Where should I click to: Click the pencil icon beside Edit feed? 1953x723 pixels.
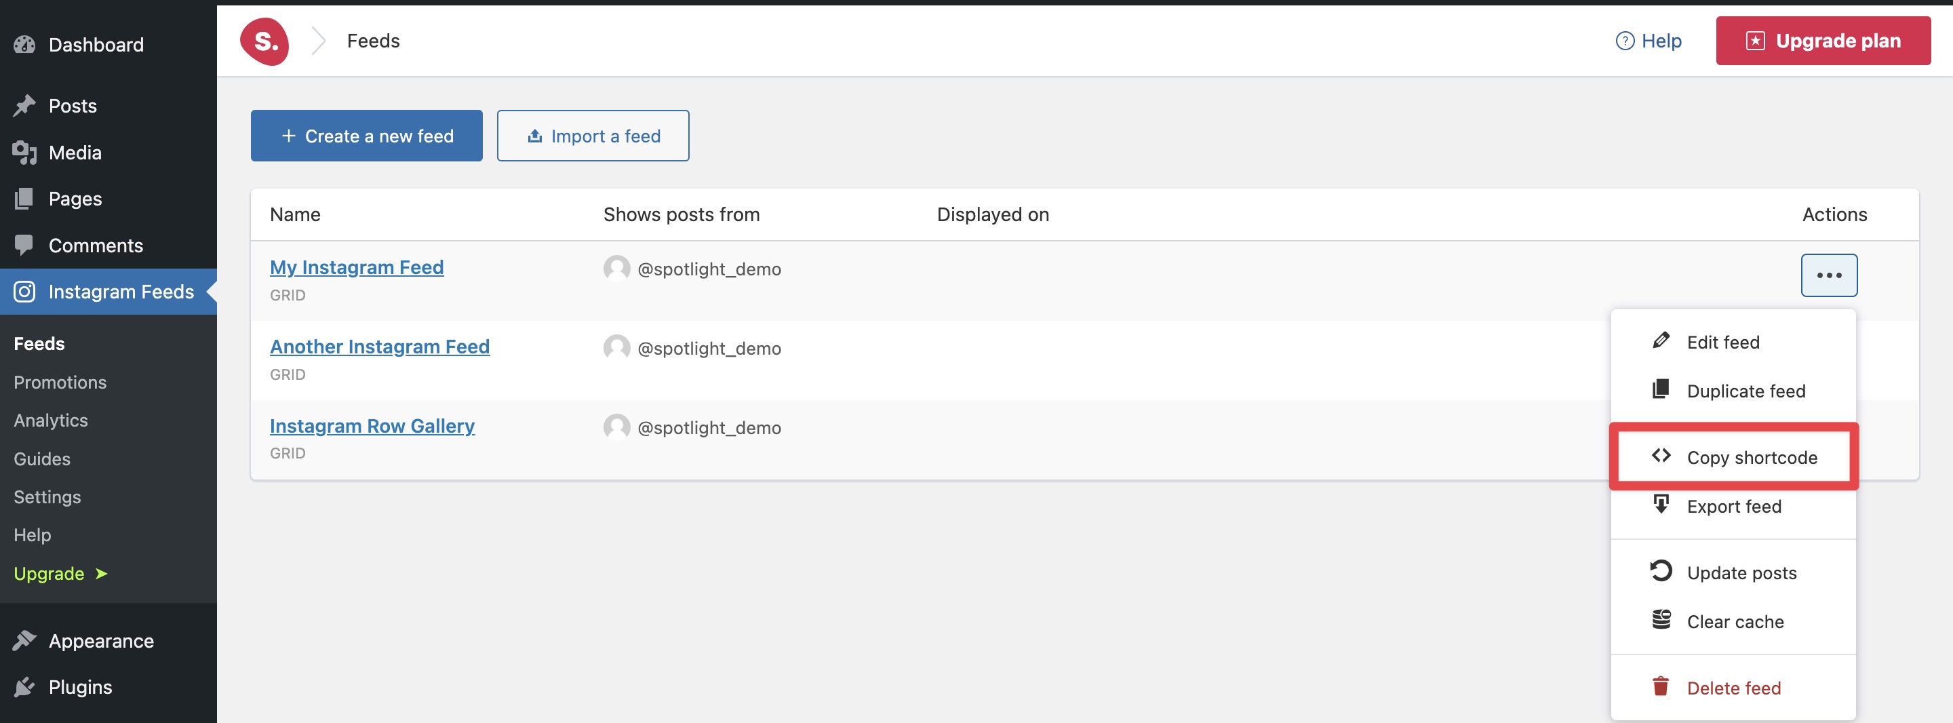(1660, 340)
